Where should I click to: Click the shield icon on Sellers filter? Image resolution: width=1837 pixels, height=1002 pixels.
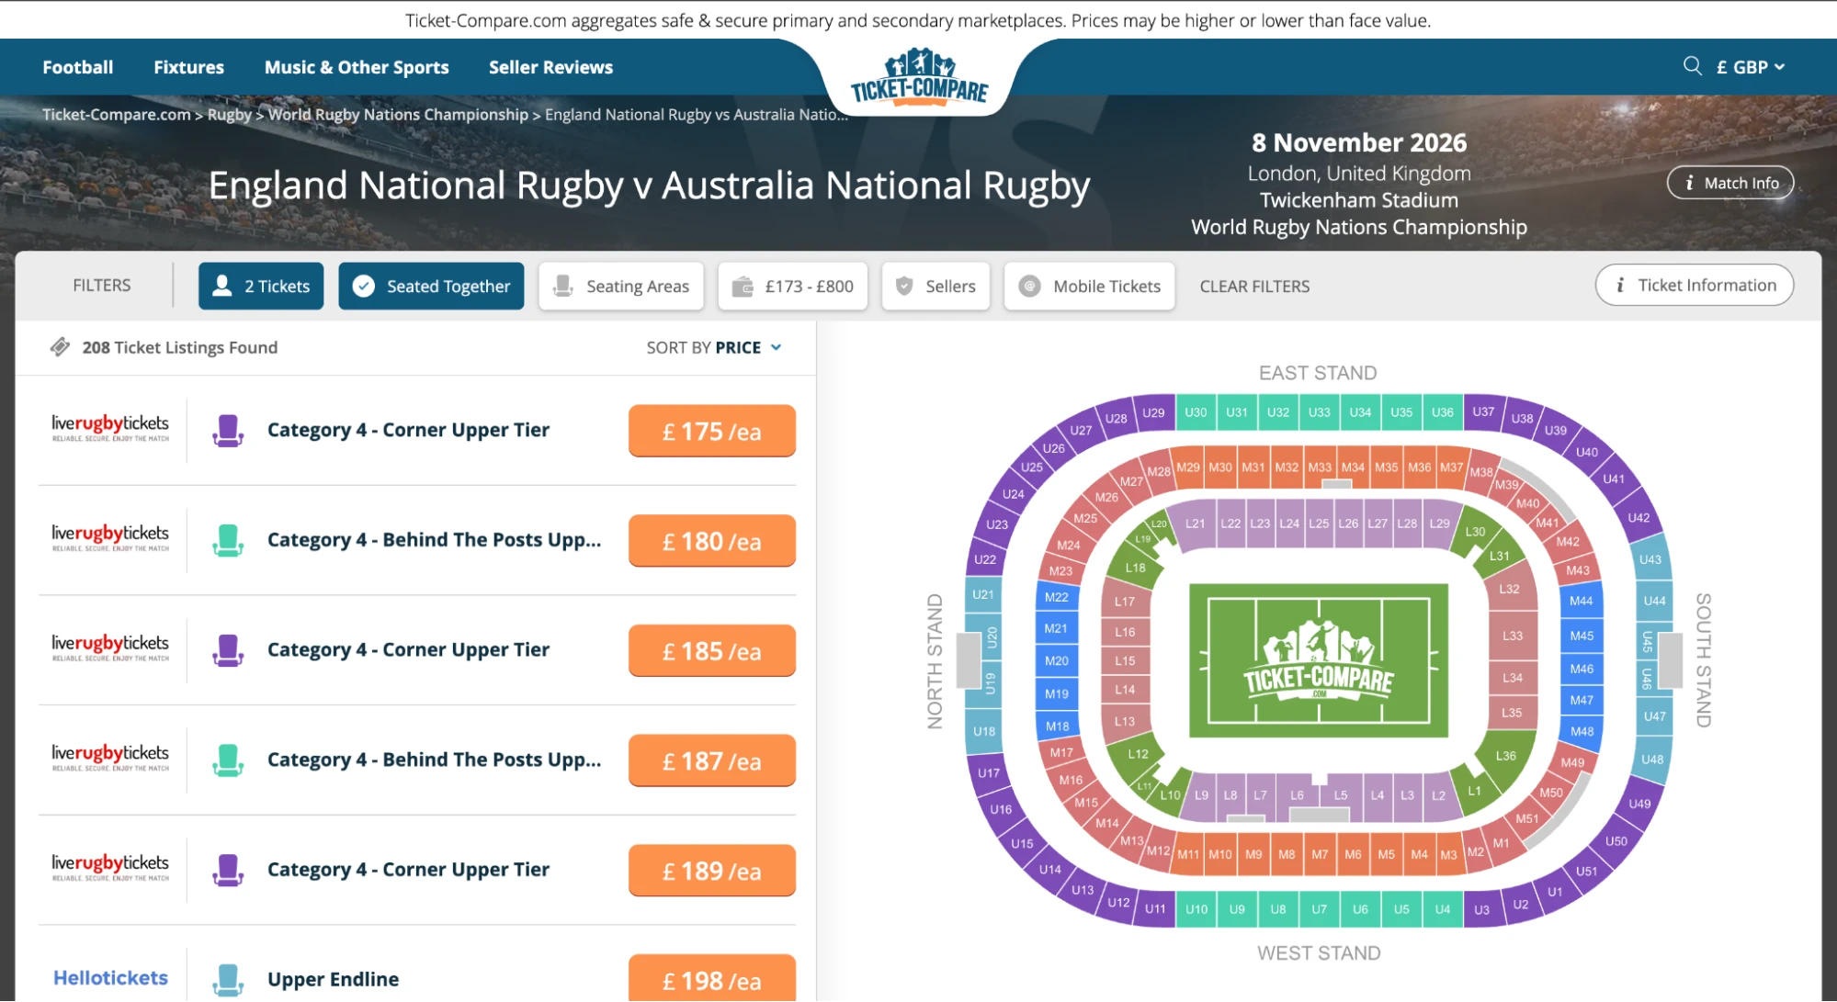coord(904,286)
